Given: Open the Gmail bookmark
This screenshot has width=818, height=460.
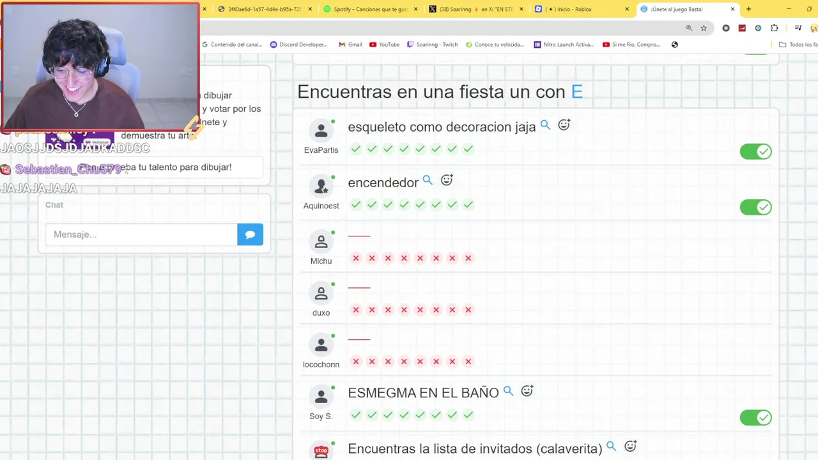Looking at the screenshot, I should (x=350, y=45).
